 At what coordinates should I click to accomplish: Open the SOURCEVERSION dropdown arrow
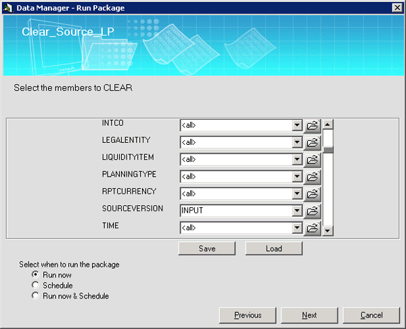tap(296, 211)
